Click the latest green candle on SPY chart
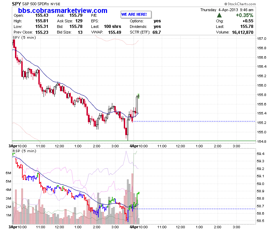 pyautogui.click(x=138, y=96)
